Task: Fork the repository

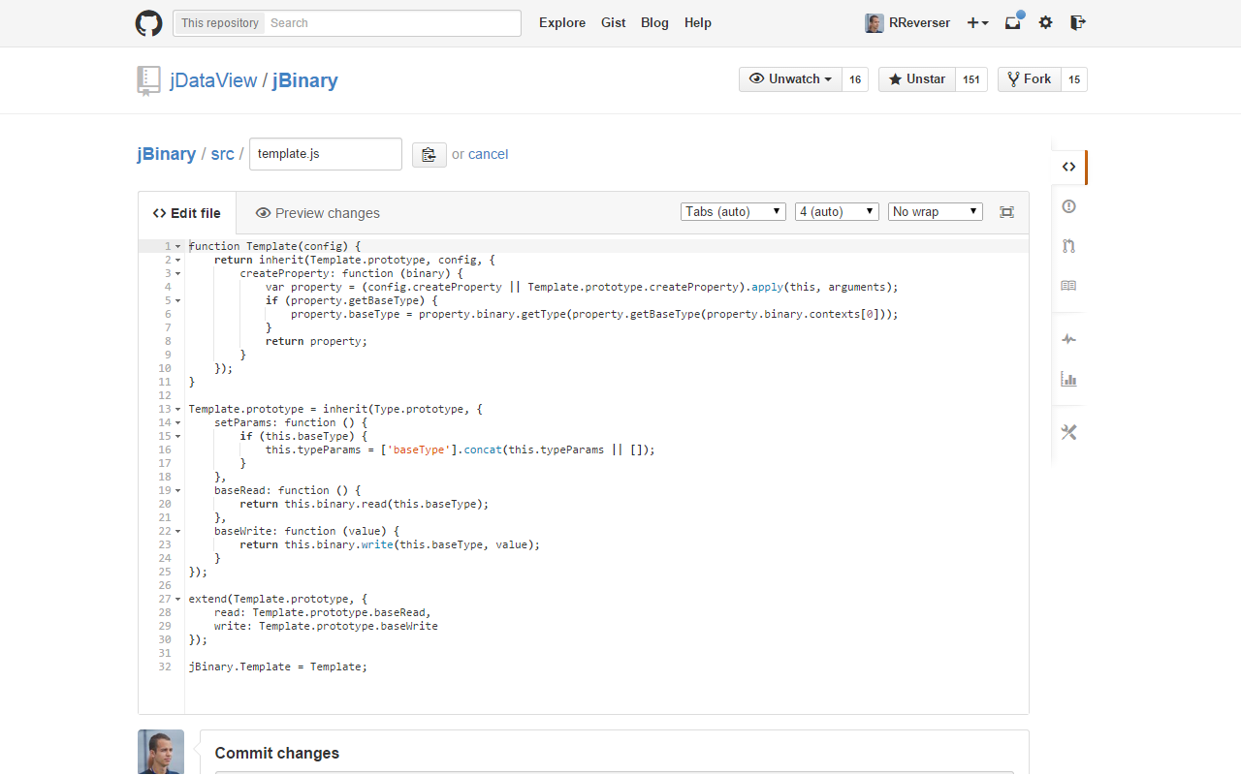Action: (x=1030, y=79)
